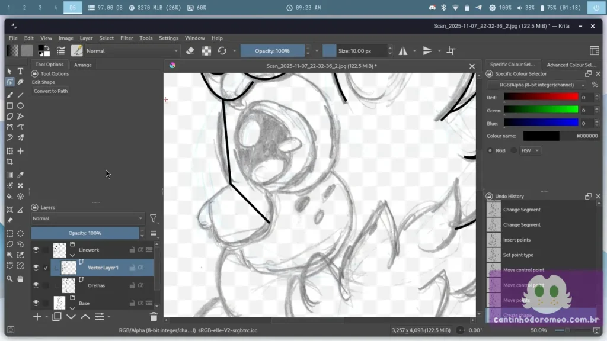
Task: Select the Zoom magnifier tool
Action: [x=9, y=278]
